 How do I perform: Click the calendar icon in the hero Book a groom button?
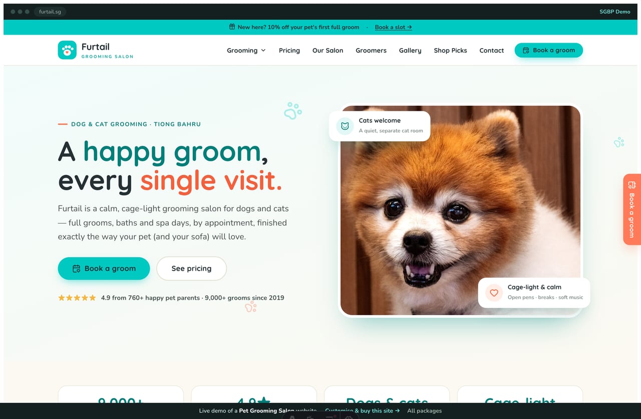[x=77, y=269]
